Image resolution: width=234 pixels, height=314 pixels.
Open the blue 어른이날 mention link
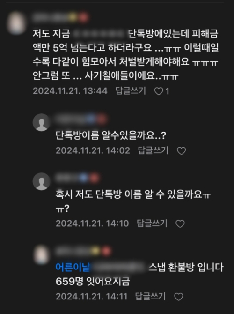(x=73, y=267)
